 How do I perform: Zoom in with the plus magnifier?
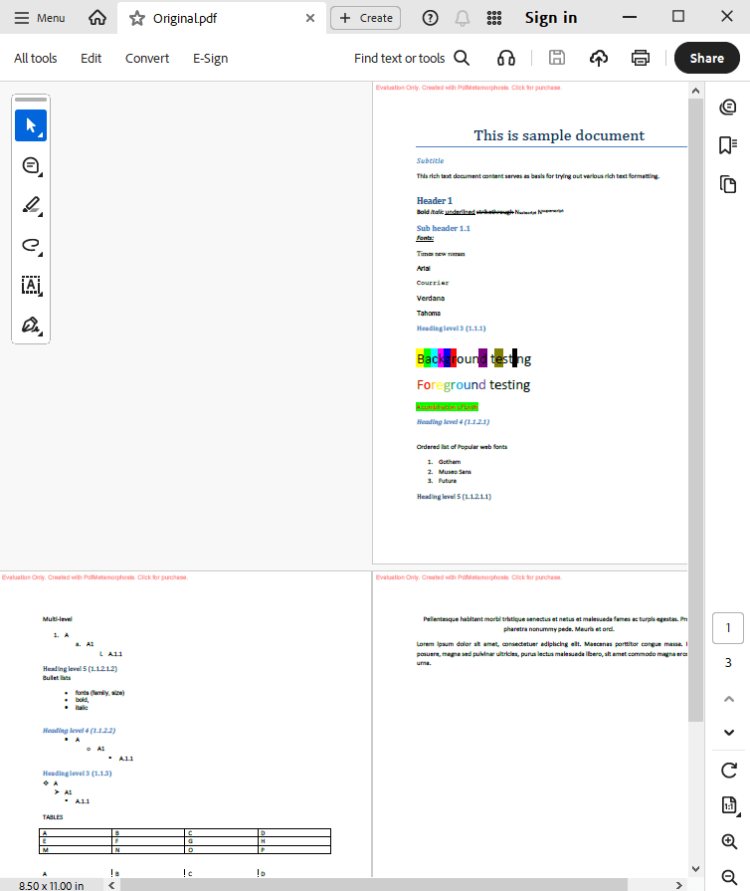pos(729,841)
